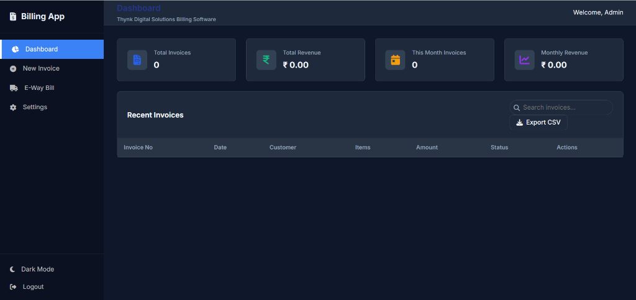Click the Total Invoices document icon
The height and width of the screenshot is (300, 636).
[137, 60]
